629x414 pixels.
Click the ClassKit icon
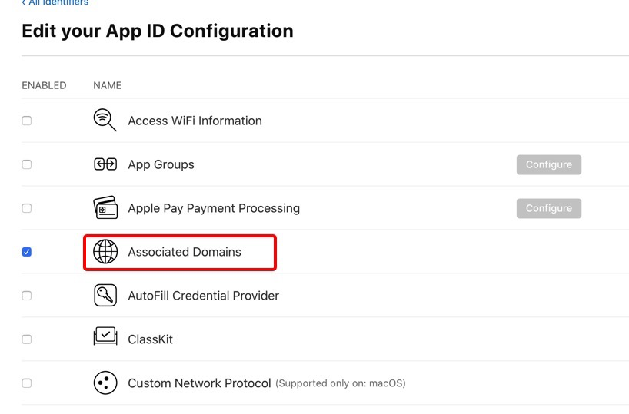tap(105, 339)
